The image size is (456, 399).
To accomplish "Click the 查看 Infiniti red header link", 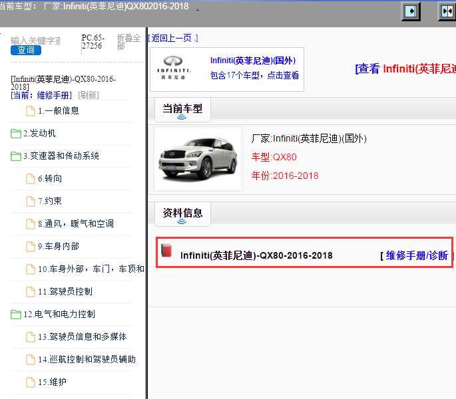I will click(x=405, y=69).
